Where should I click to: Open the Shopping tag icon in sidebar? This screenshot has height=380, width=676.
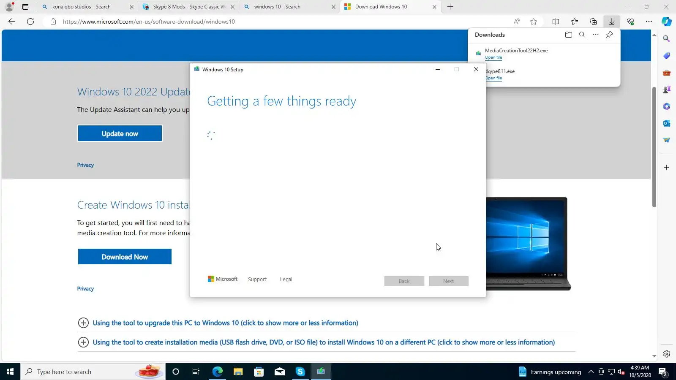(x=667, y=56)
